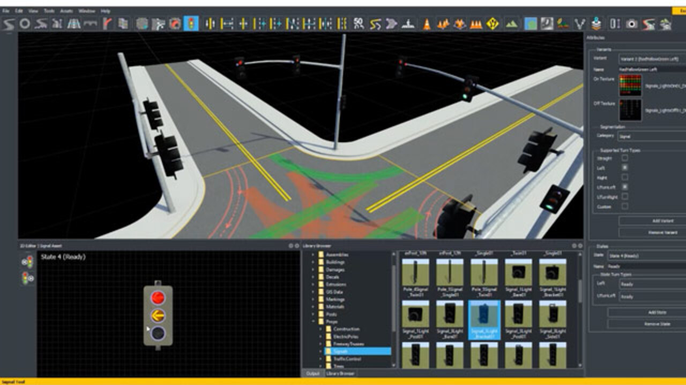This screenshot has width=686, height=385.
Task: Select the terrain mountain tool icon
Action: pos(512,24)
